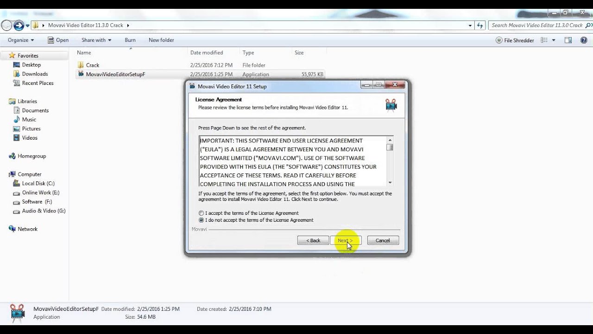The height and width of the screenshot is (334, 593).
Task: Click the license agreement scrollbar thumb
Action: pos(390,148)
